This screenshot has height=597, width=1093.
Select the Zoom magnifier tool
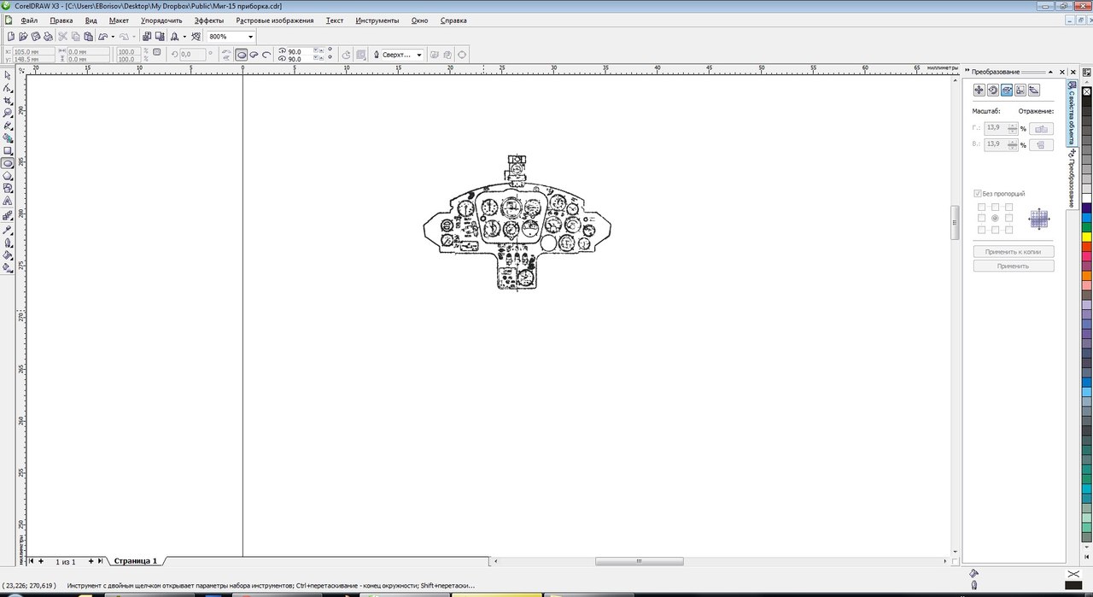[x=8, y=113]
